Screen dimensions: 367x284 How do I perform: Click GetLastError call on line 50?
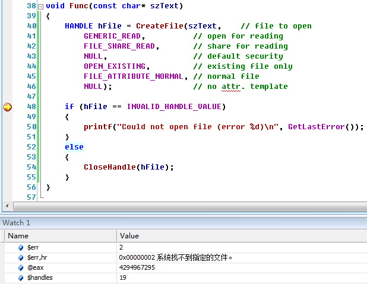click(x=317, y=127)
